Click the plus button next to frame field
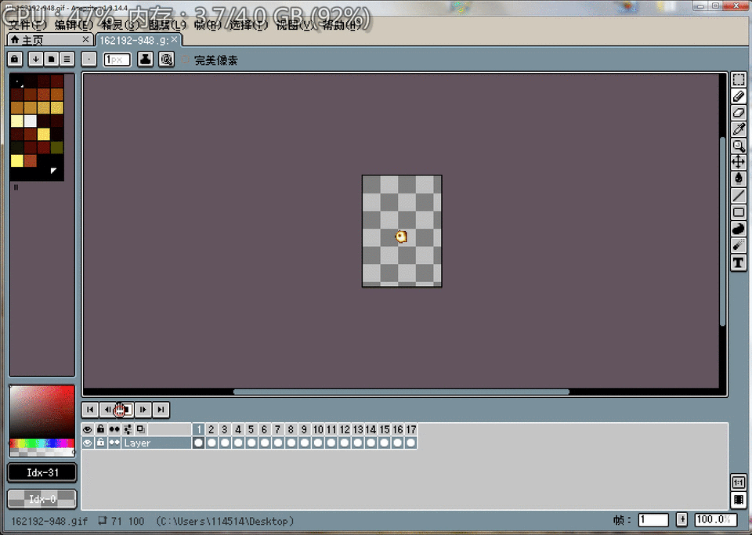The width and height of the screenshot is (752, 535). pyautogui.click(x=682, y=519)
